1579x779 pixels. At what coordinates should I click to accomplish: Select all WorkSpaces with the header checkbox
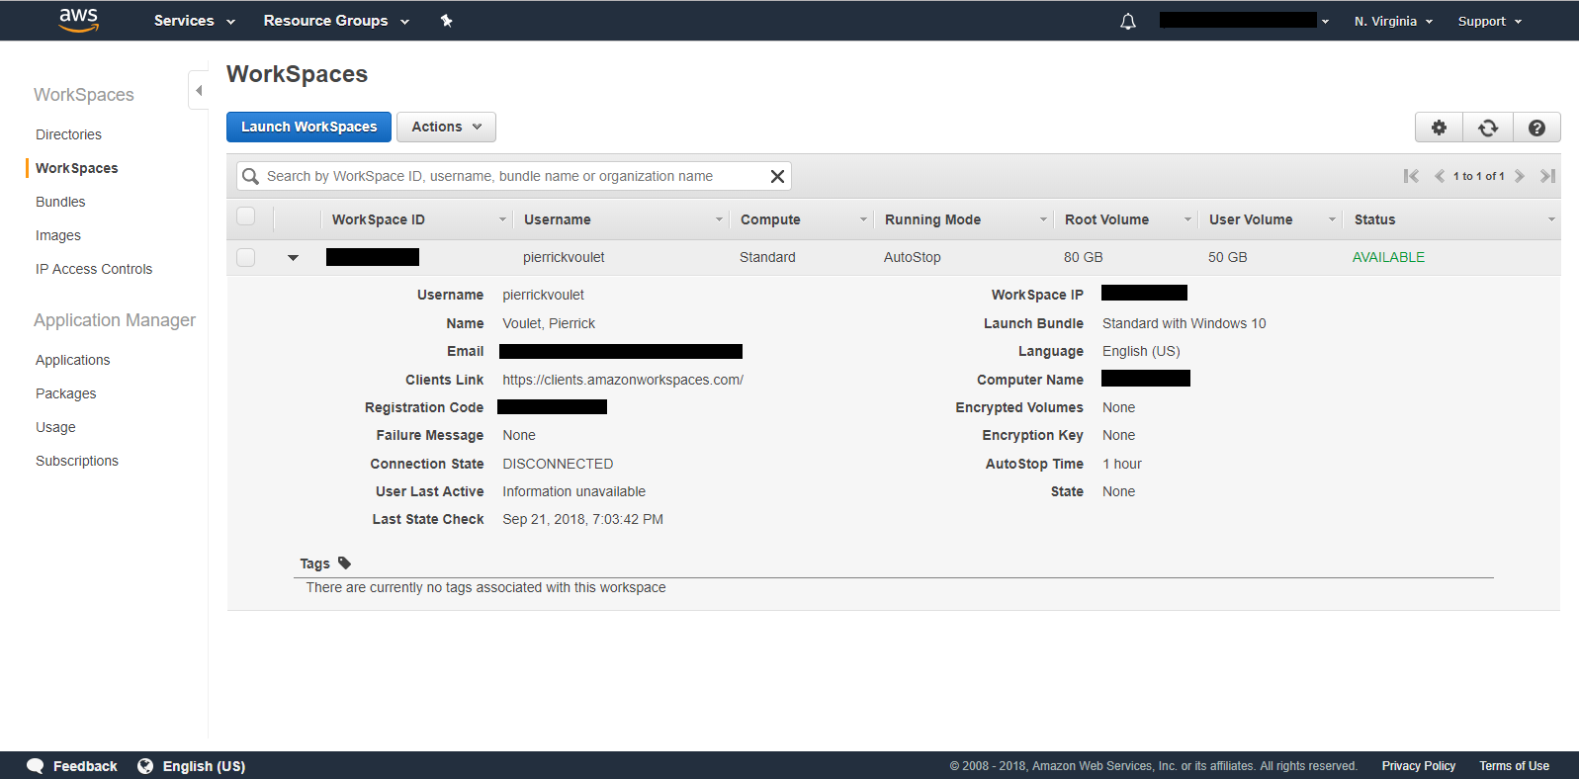[x=246, y=216]
